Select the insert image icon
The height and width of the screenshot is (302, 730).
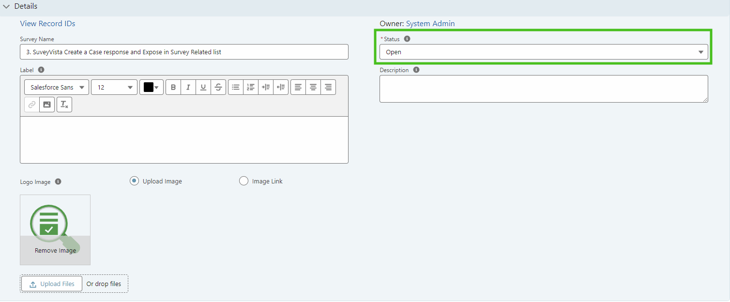coord(46,104)
